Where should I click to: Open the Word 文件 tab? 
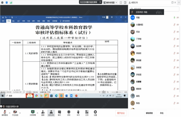[3, 21]
